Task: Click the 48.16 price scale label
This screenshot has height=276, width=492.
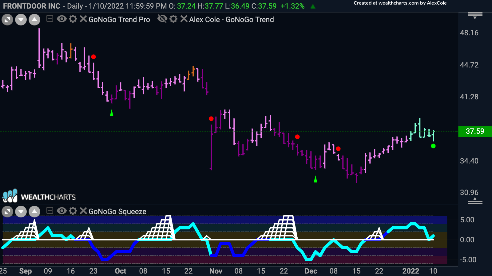Action: [469, 33]
